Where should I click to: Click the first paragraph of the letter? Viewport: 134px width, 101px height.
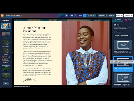37,41
